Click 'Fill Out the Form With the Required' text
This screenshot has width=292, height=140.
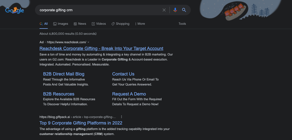(x=137, y=99)
